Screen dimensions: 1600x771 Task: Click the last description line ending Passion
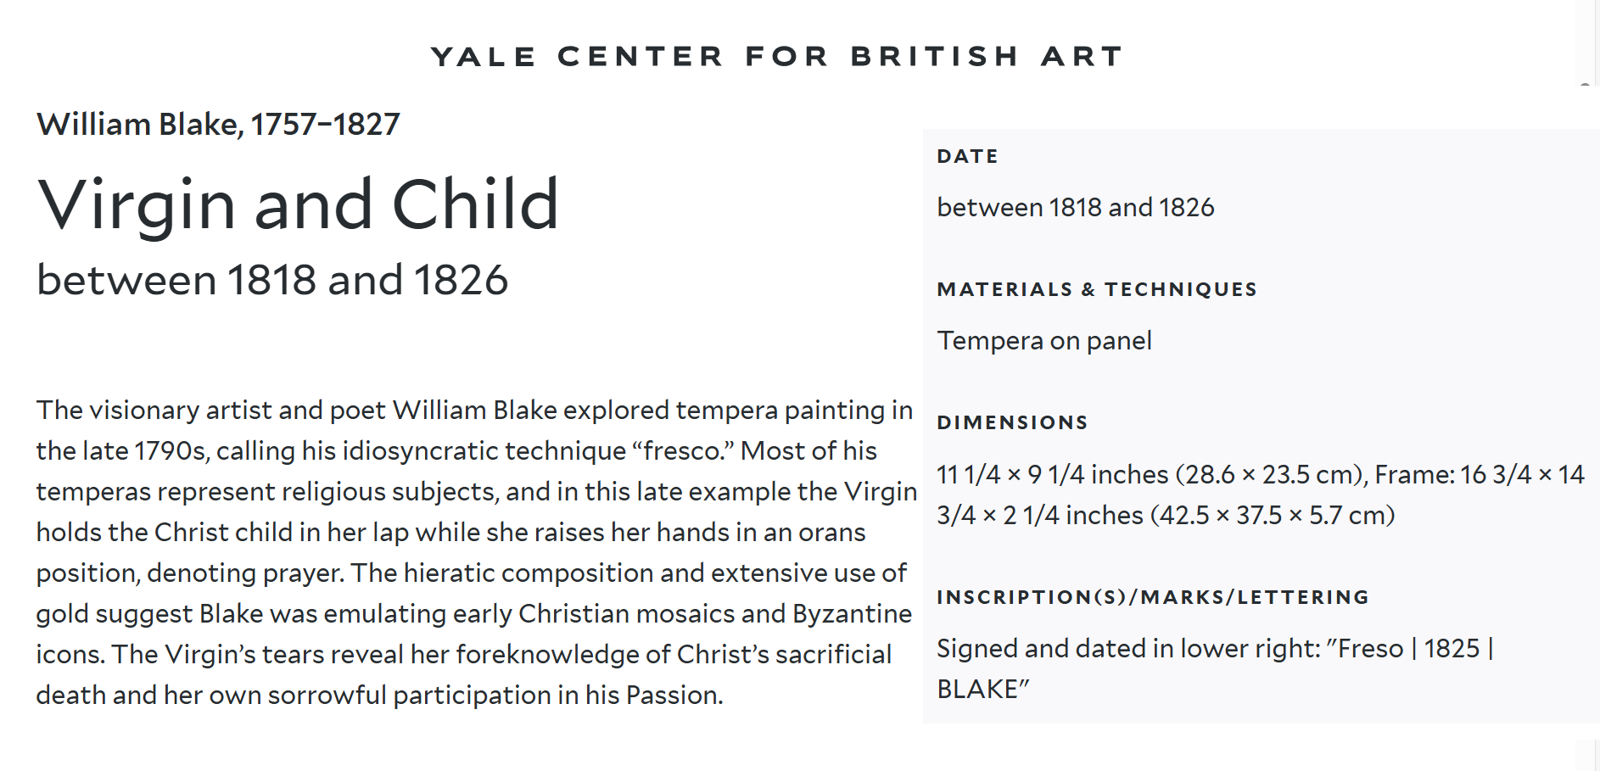[379, 695]
